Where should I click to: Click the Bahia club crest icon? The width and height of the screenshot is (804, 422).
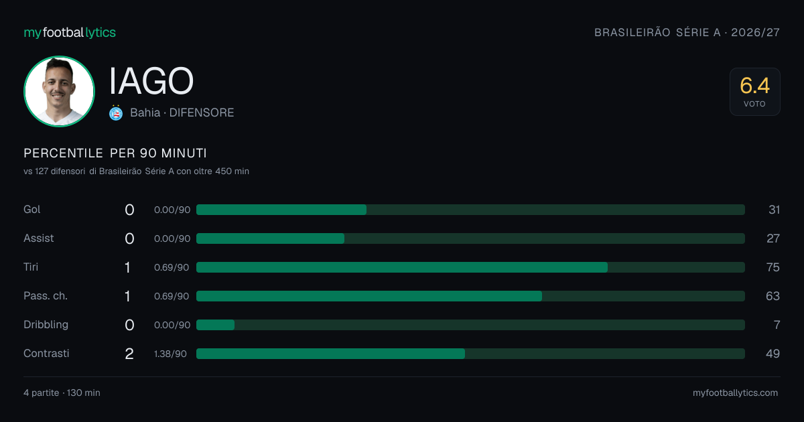coord(116,113)
